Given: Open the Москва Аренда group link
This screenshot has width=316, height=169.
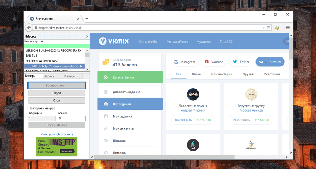Looking at the screenshot, I should pos(251,110).
